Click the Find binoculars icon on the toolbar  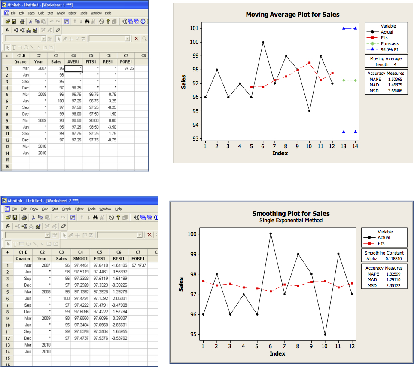point(86,21)
